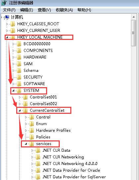Collapse the CurrentControlSet key
Screen dimensions: 139x180
(x=20, y=110)
